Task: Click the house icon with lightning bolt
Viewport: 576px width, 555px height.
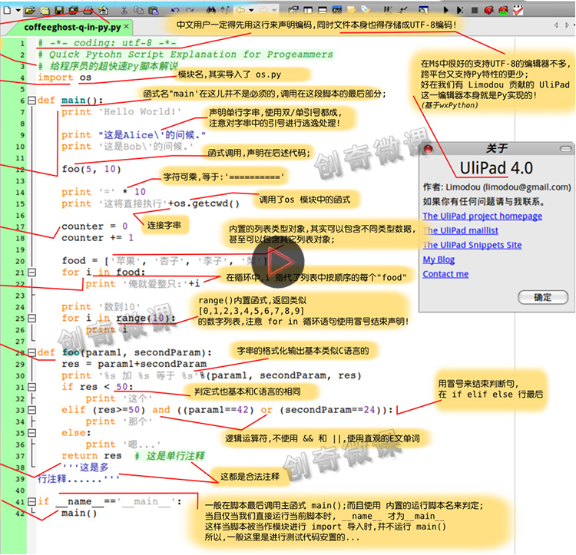Action: click(x=104, y=10)
